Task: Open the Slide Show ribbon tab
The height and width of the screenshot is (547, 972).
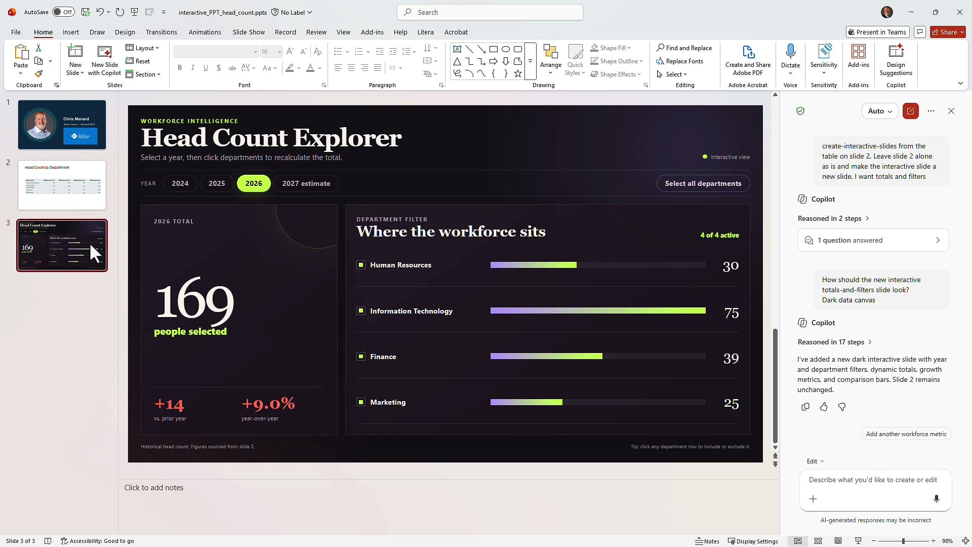Action: pos(249,32)
